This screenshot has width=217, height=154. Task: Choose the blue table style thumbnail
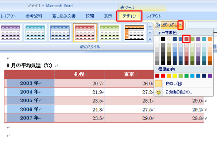60,33
